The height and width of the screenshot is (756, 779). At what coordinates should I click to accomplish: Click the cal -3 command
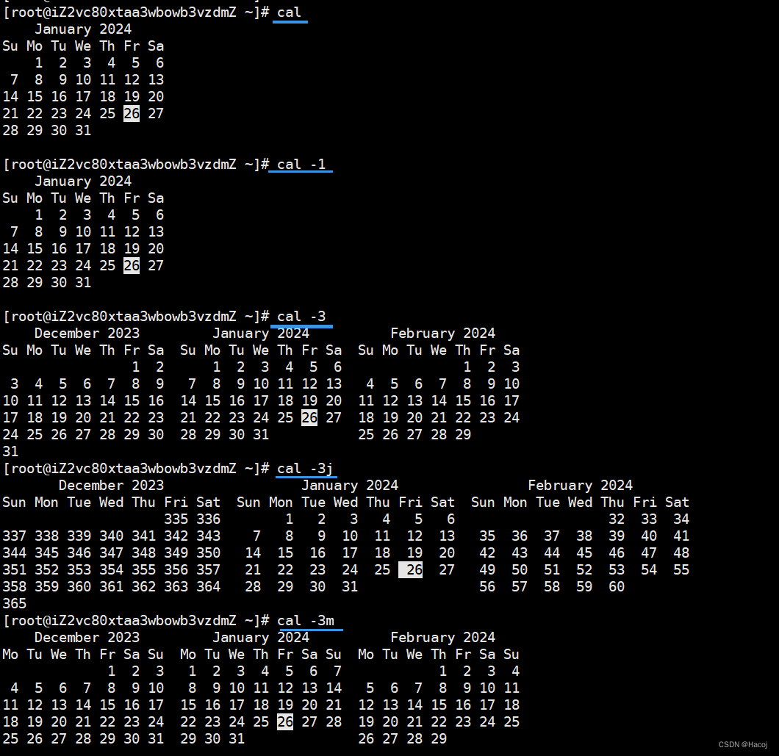pyautogui.click(x=301, y=316)
